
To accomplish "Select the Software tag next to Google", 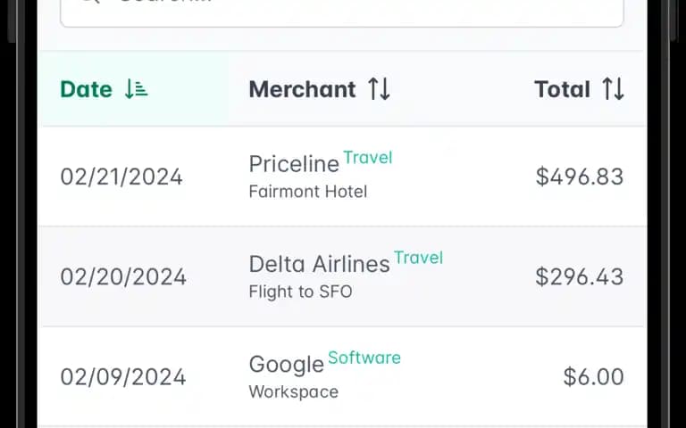I will coord(364,358).
